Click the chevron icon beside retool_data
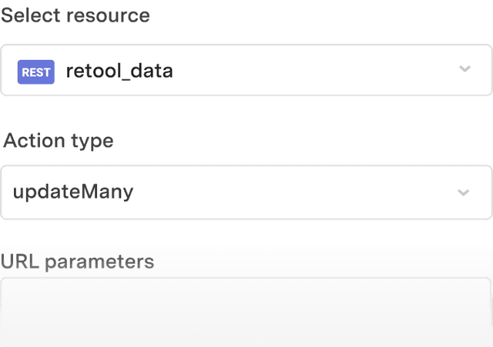 point(464,69)
